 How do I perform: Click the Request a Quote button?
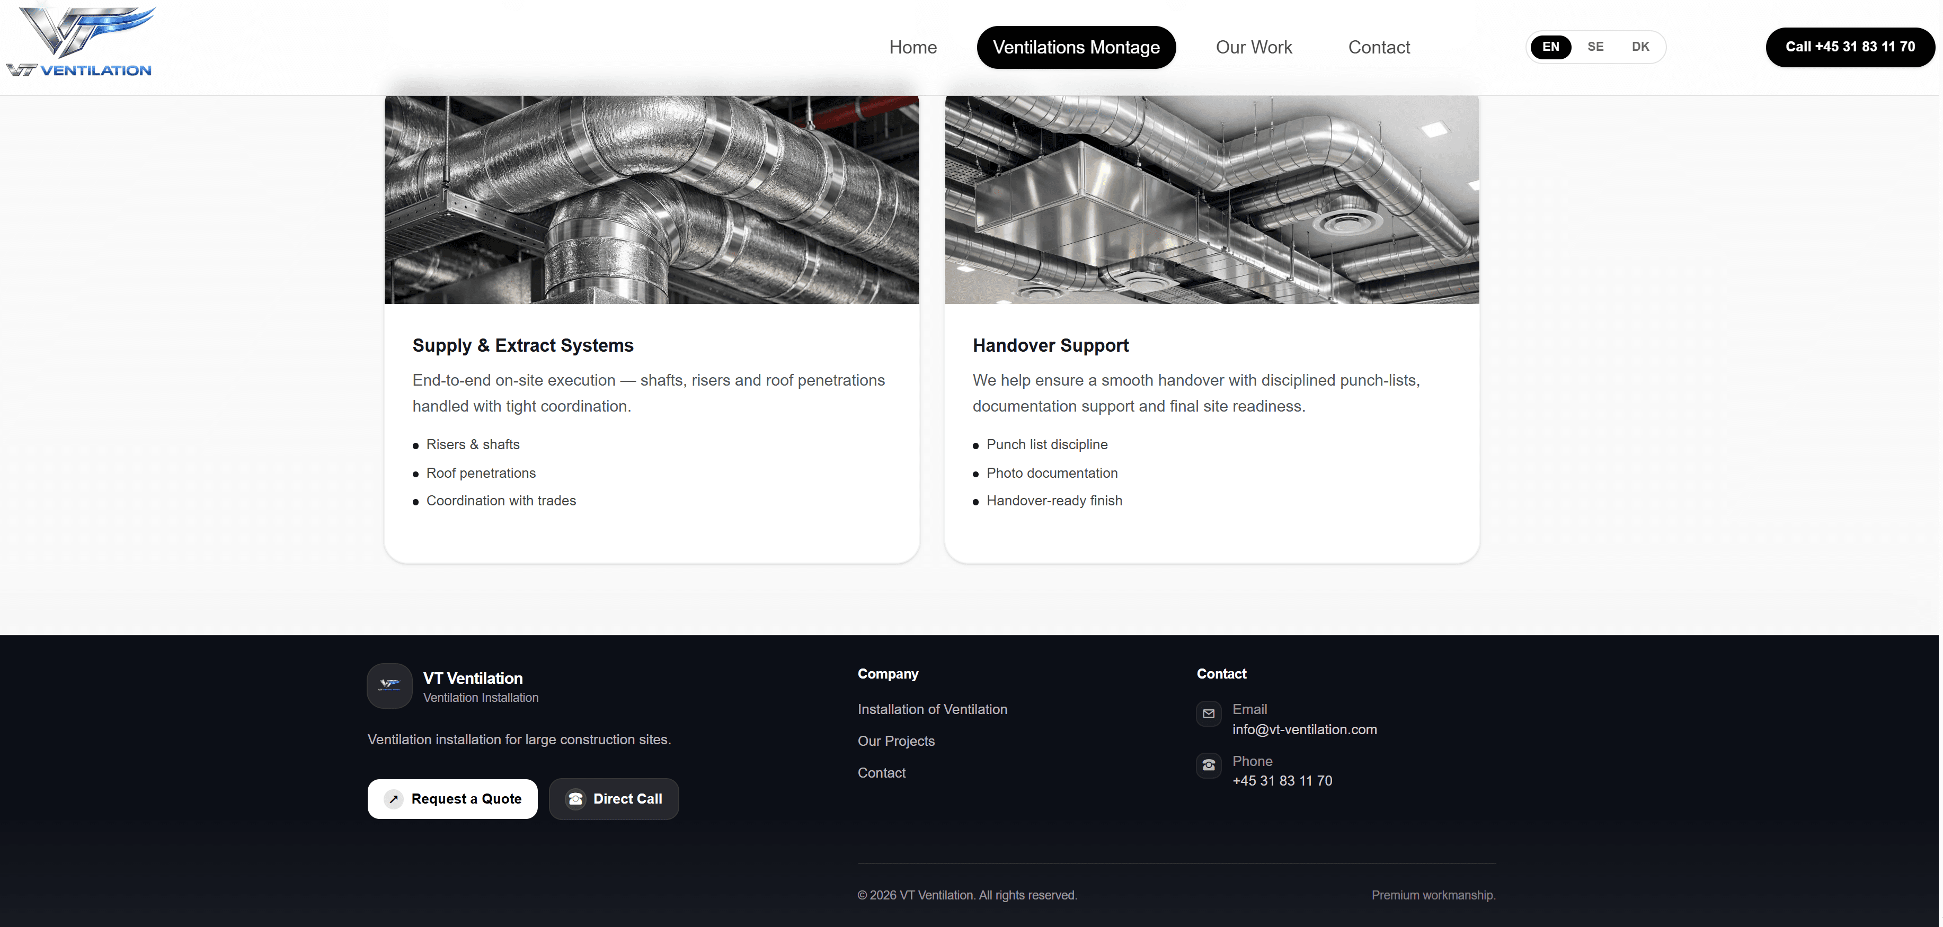tap(453, 799)
